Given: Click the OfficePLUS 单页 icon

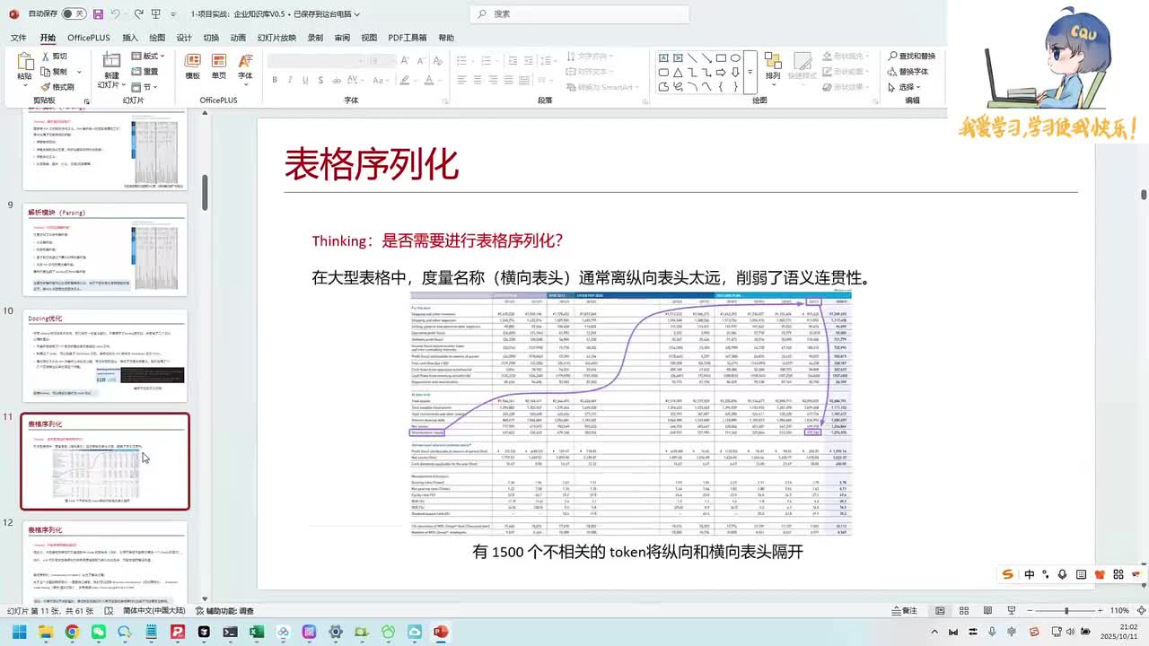Looking at the screenshot, I should (219, 60).
